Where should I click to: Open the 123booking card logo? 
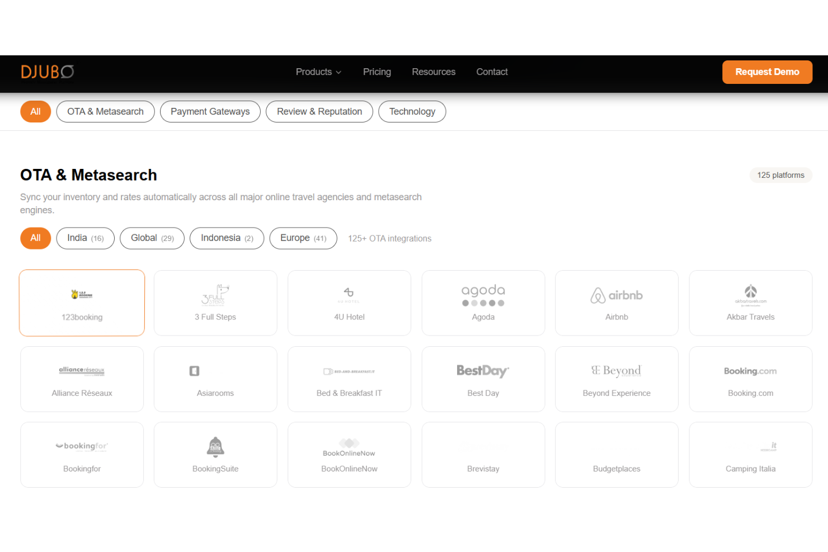(x=82, y=294)
